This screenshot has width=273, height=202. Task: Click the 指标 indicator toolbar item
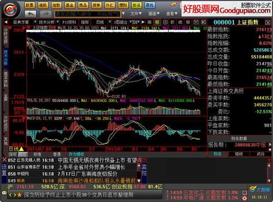tap(85, 22)
